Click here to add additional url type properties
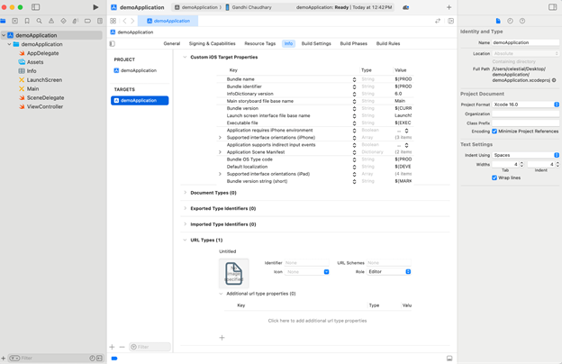This screenshot has width=562, height=364. pos(317,321)
